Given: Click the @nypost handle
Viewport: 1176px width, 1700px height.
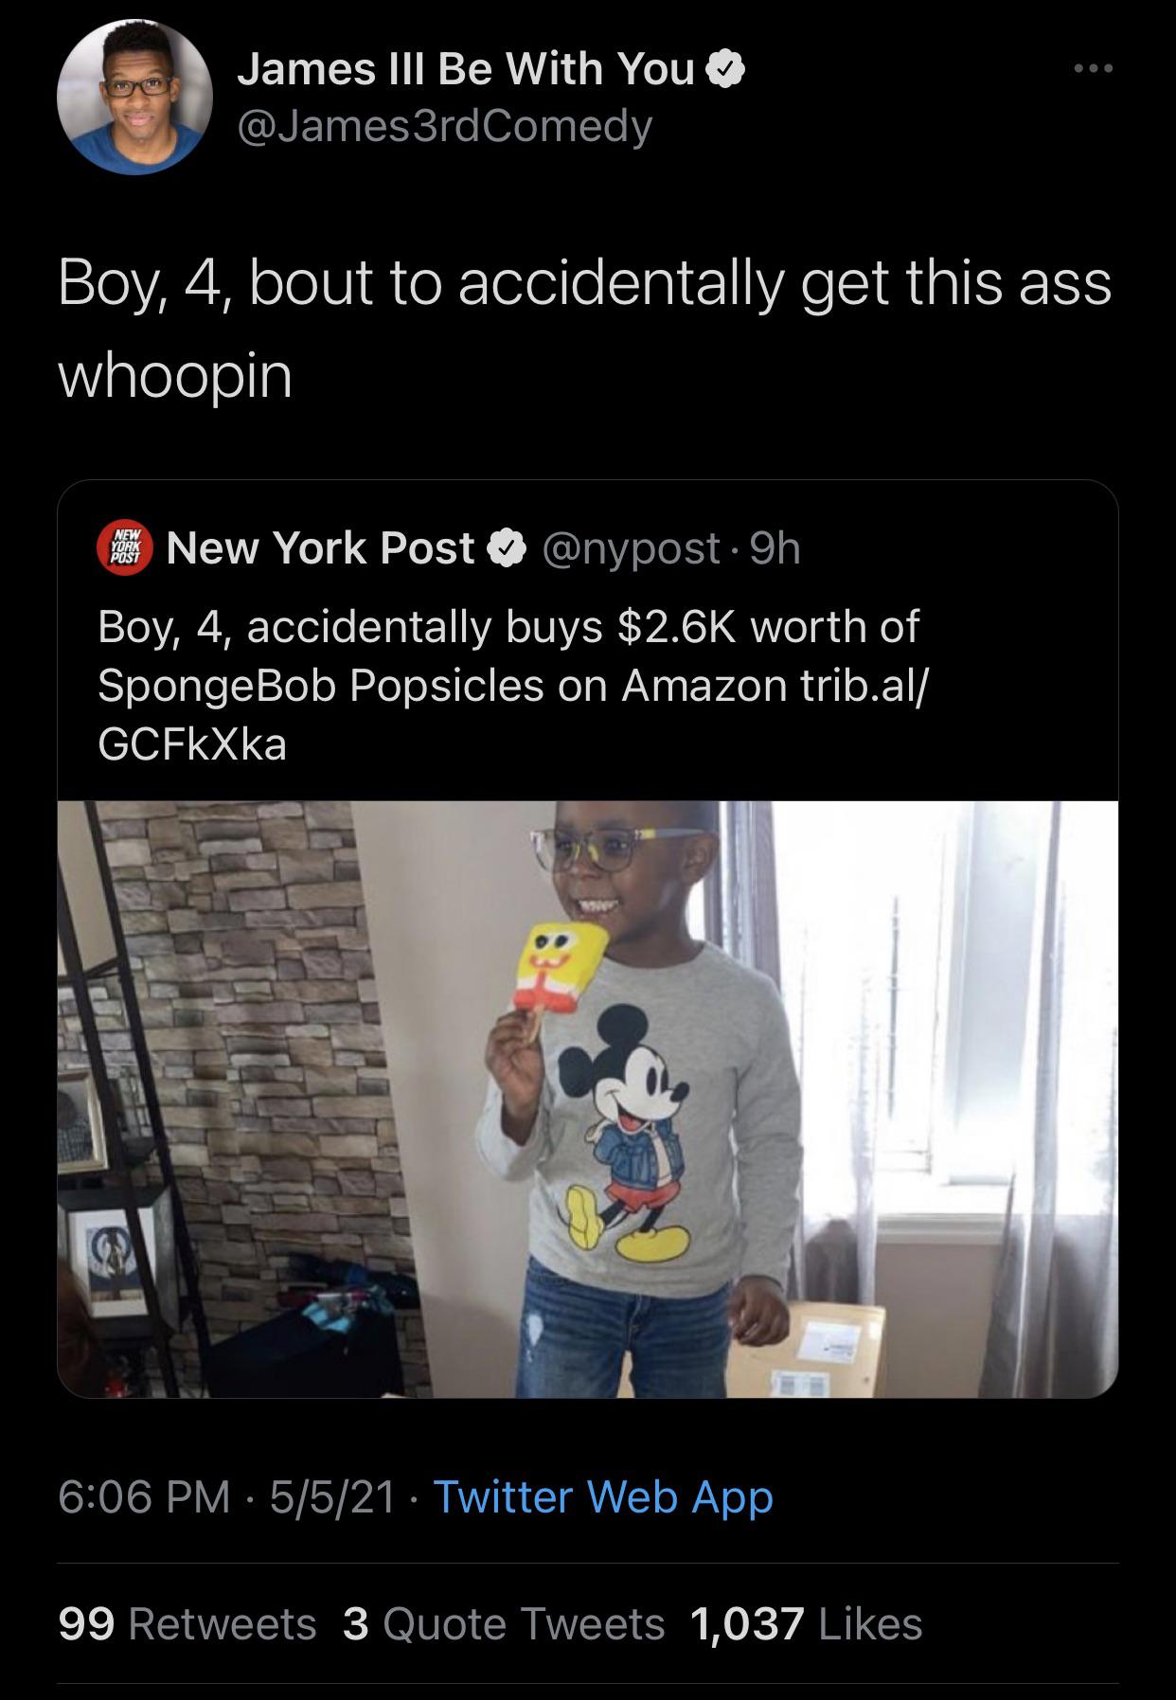Looking at the screenshot, I should click(x=629, y=547).
